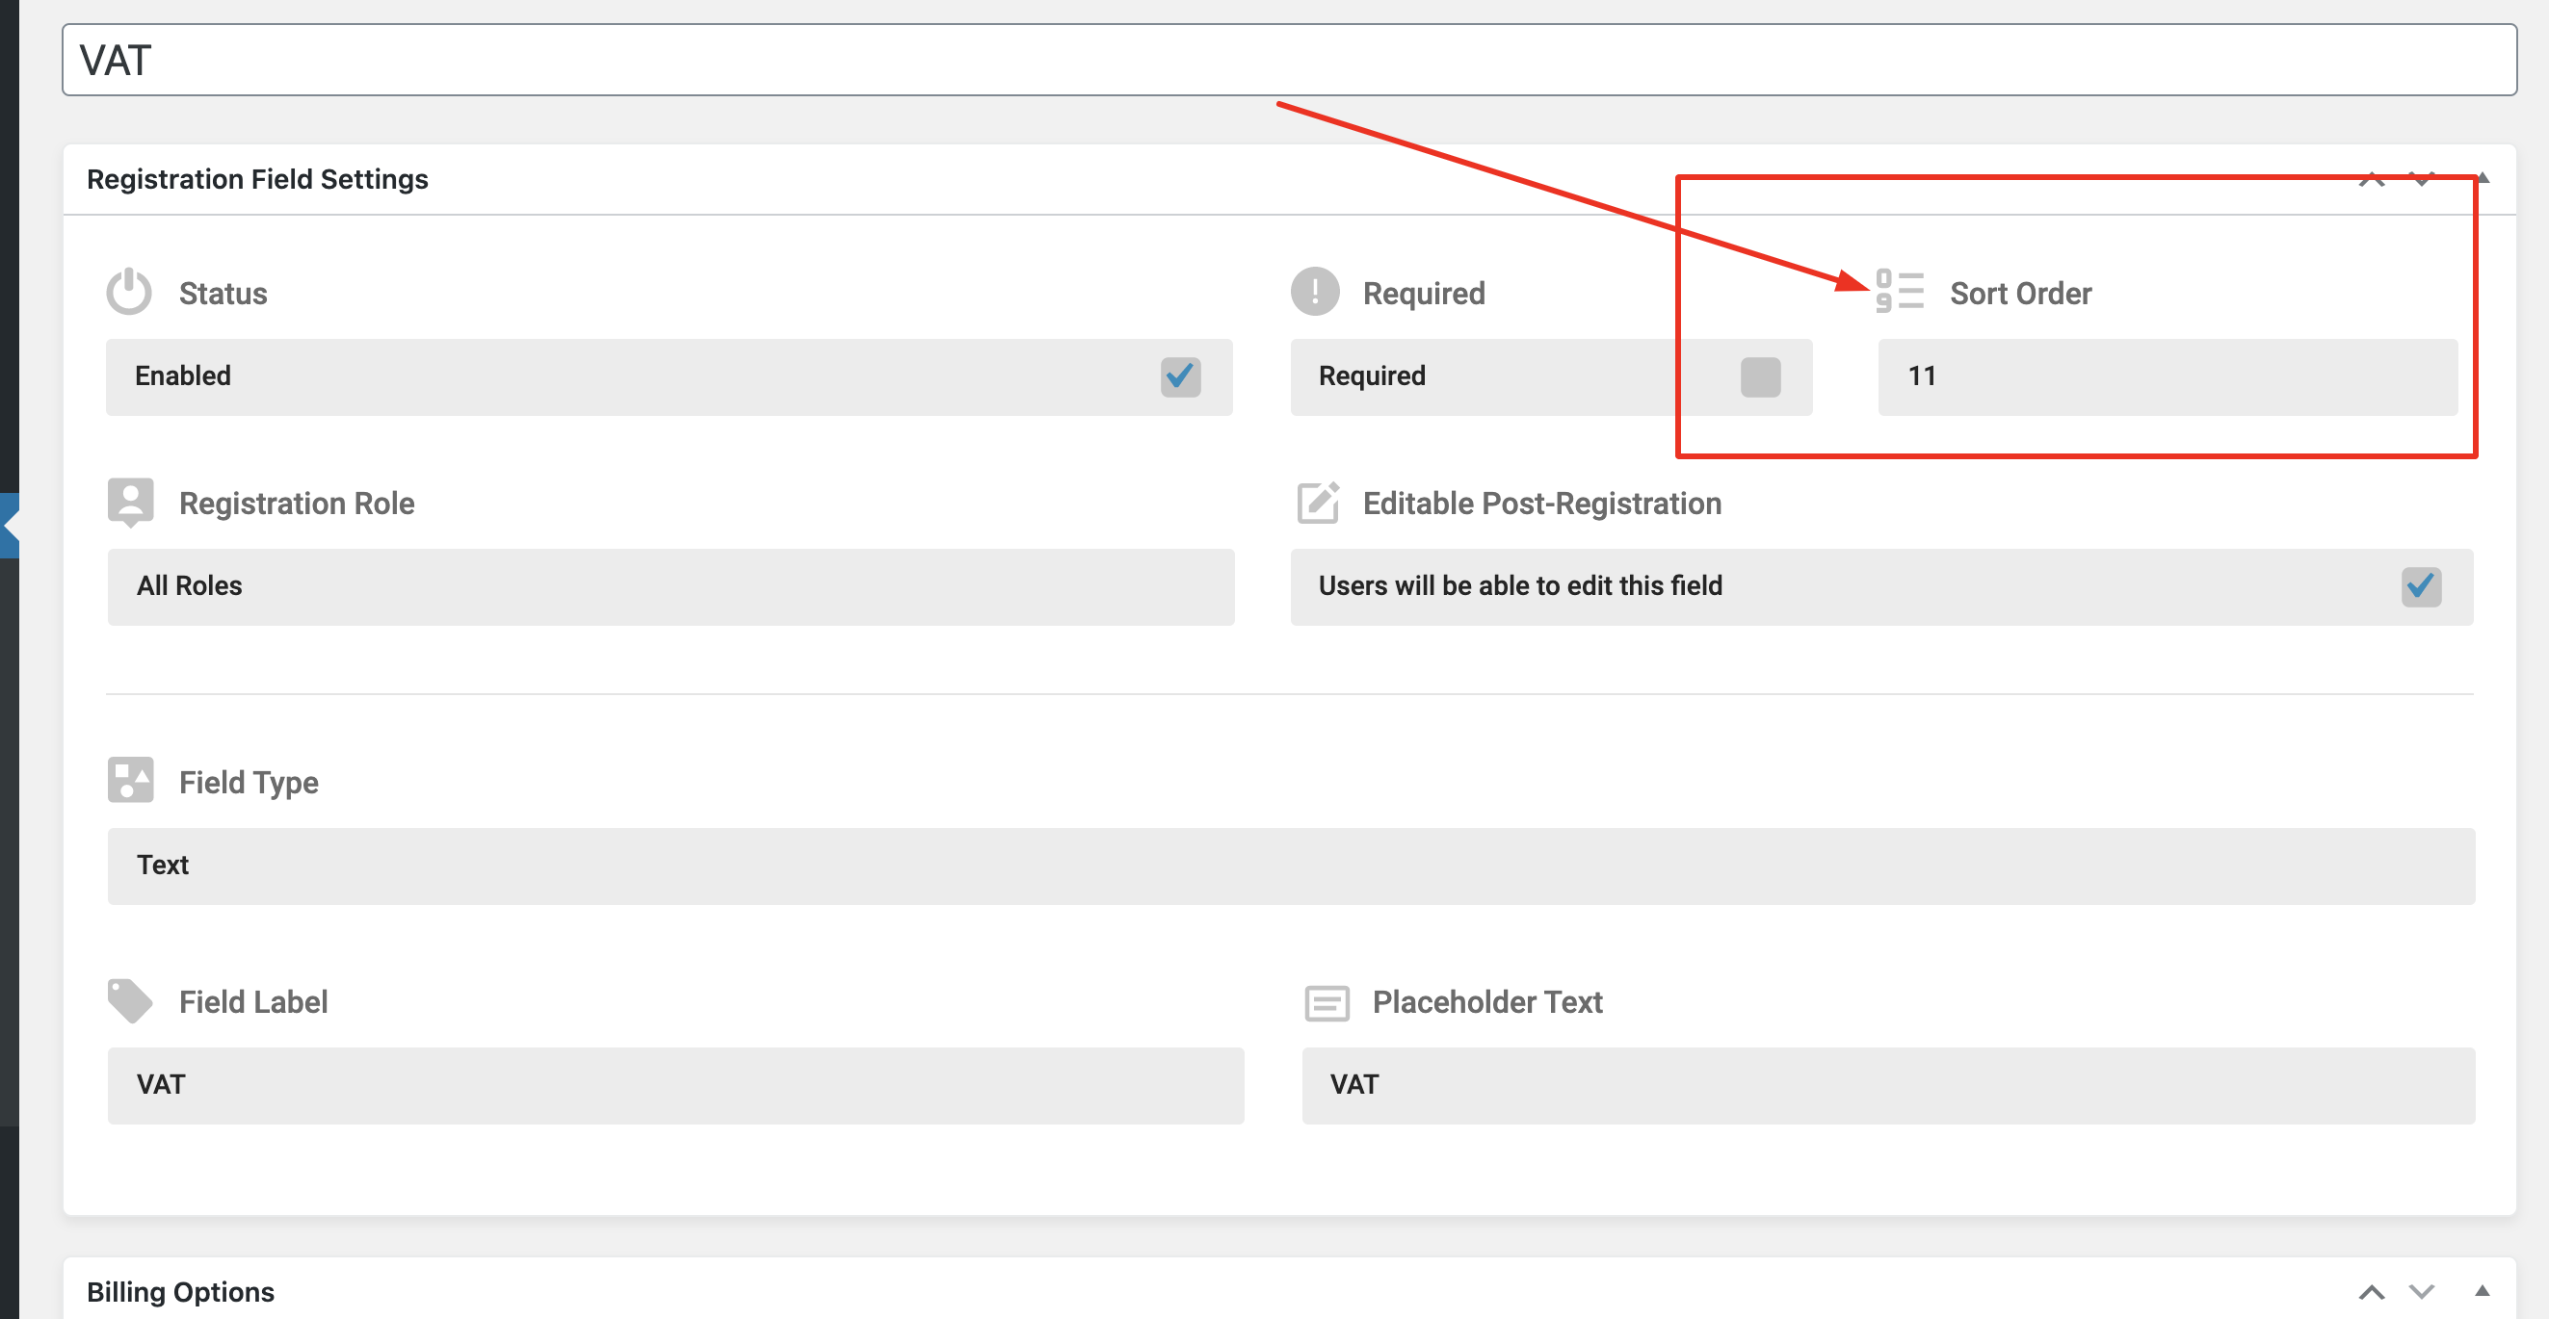Uncheck the Enabled status checkbox

[x=1180, y=376]
